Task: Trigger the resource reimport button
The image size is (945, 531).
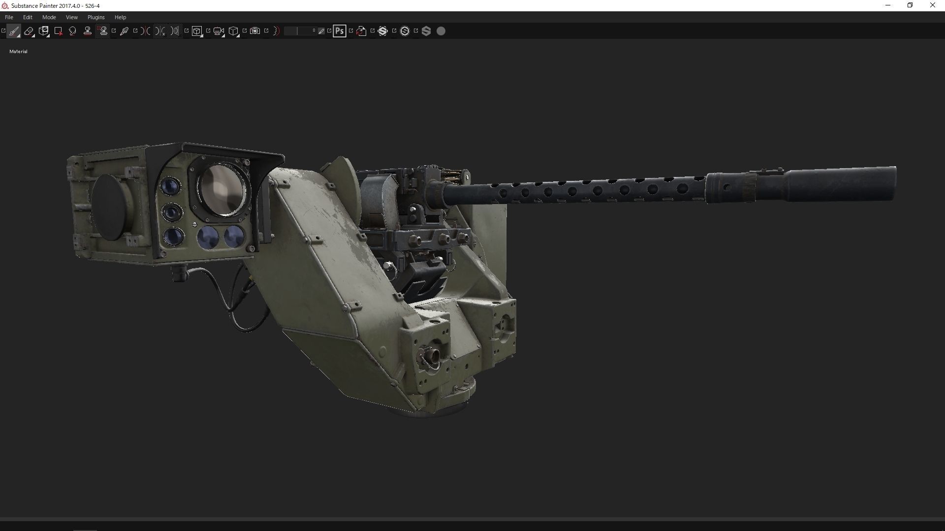Action: 361,30
